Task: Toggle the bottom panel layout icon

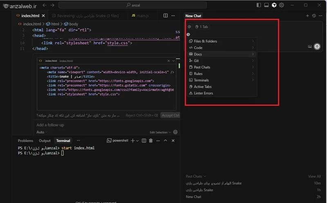Action: (266, 5)
